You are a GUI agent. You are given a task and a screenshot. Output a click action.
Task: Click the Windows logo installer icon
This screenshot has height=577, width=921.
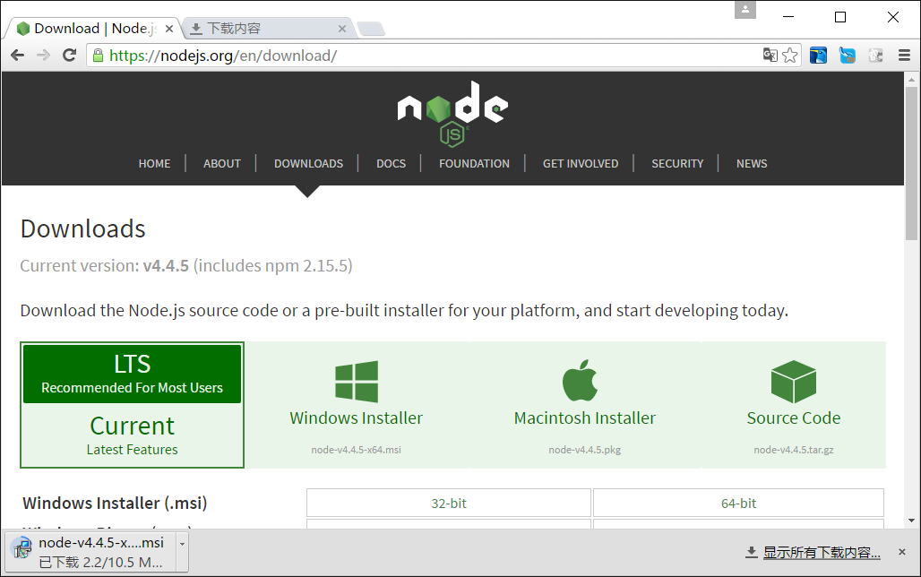coord(357,382)
